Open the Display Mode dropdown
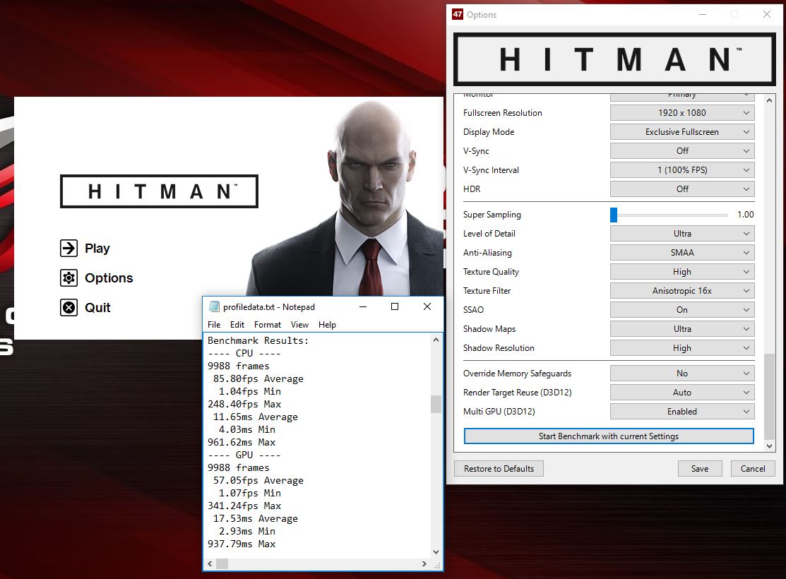786x579 pixels. tap(681, 132)
